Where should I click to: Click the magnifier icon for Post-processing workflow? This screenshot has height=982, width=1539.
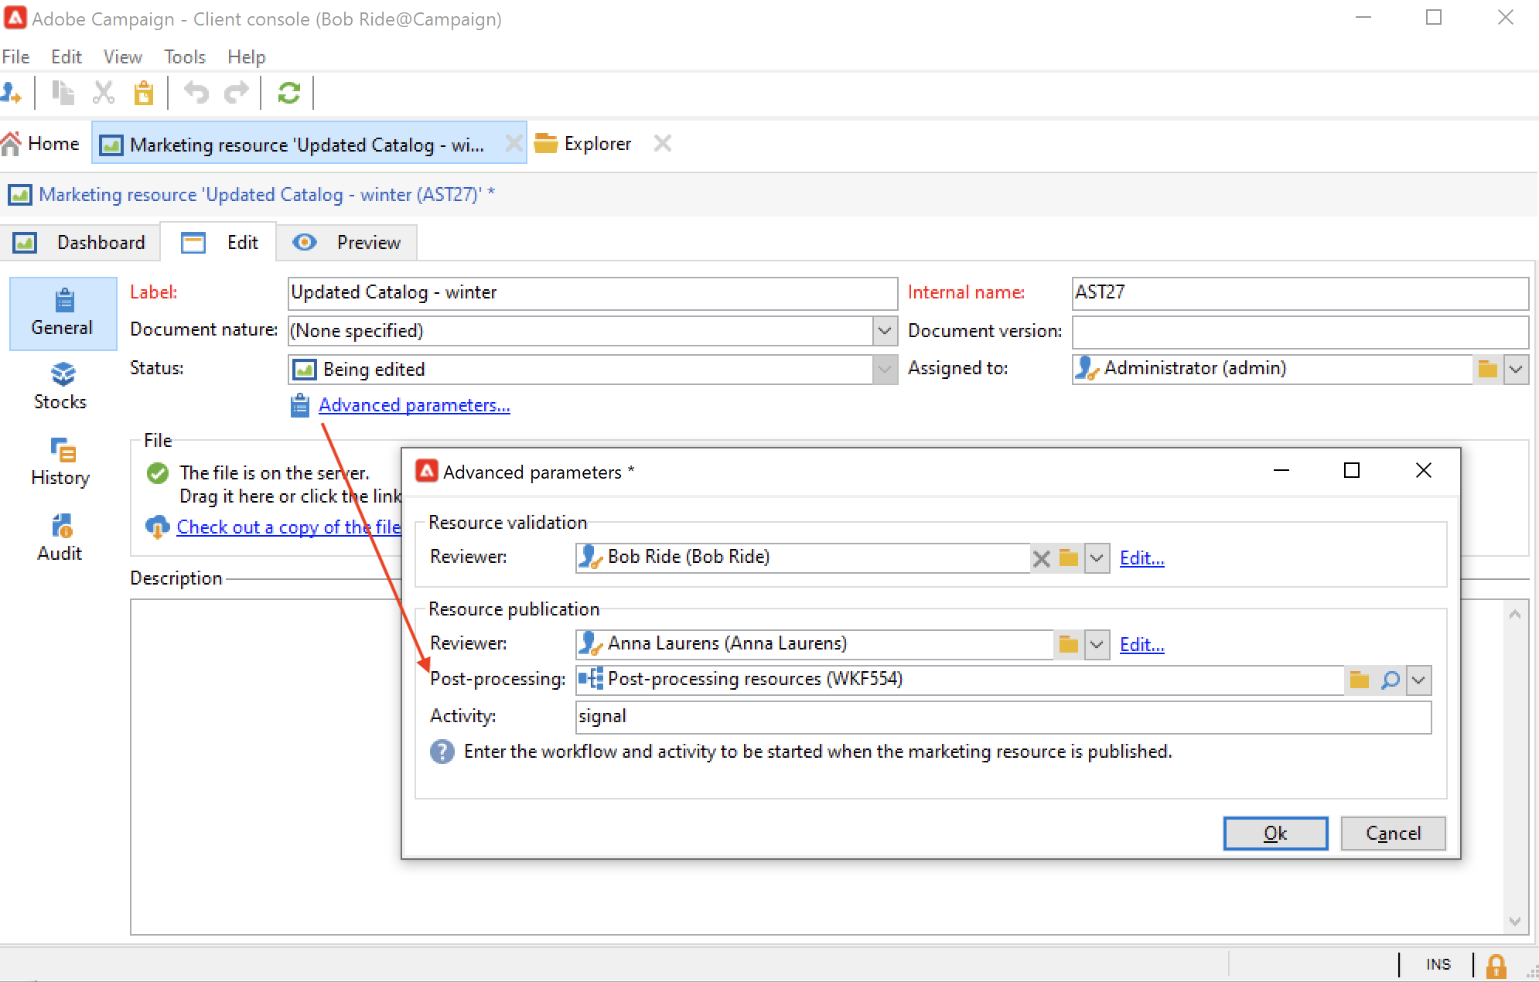[1390, 680]
